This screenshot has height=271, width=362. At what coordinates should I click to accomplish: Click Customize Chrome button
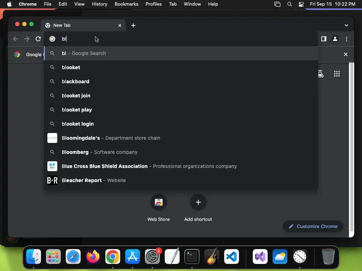[313, 226]
